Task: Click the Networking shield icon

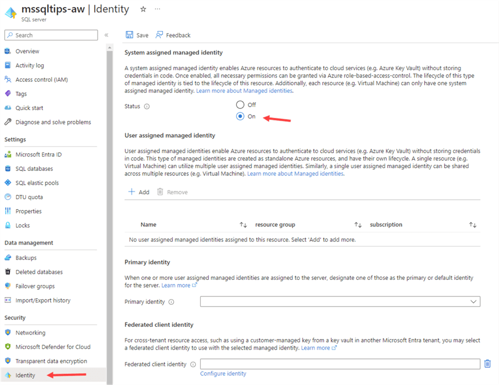Action: [x=8, y=332]
